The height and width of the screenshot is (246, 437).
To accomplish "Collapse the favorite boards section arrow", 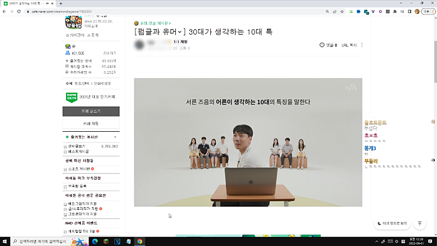I will click(x=115, y=137).
